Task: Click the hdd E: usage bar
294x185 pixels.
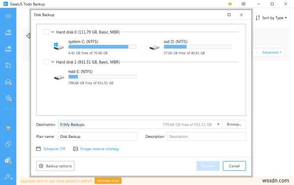Action: point(102,77)
